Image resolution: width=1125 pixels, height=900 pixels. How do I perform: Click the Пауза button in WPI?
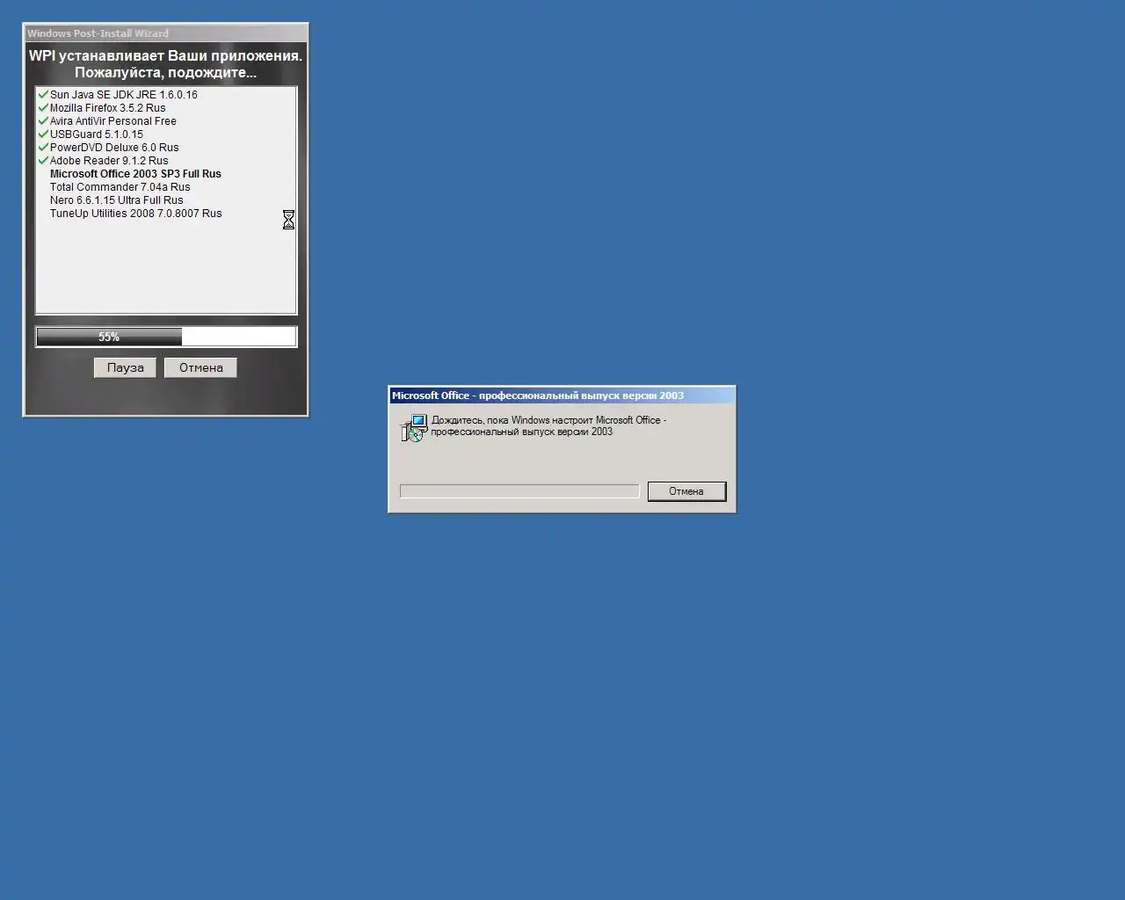(125, 367)
